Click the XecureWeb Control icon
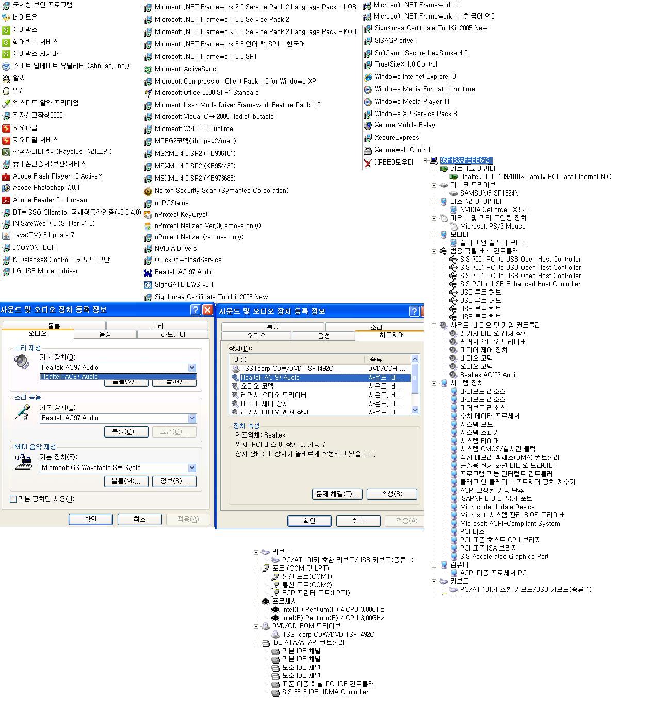This screenshot has height=728, width=650. pyautogui.click(x=368, y=150)
